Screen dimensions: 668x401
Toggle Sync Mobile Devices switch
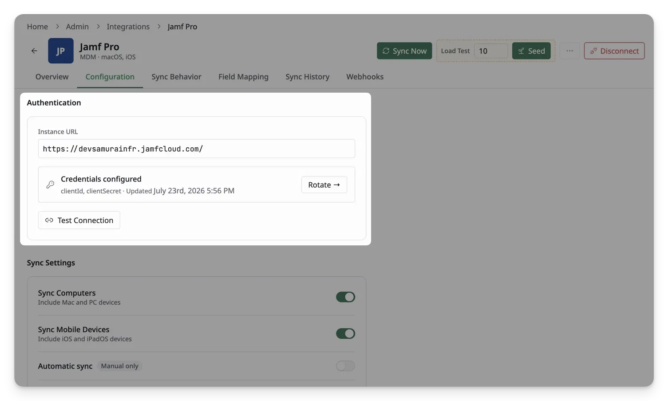point(345,334)
